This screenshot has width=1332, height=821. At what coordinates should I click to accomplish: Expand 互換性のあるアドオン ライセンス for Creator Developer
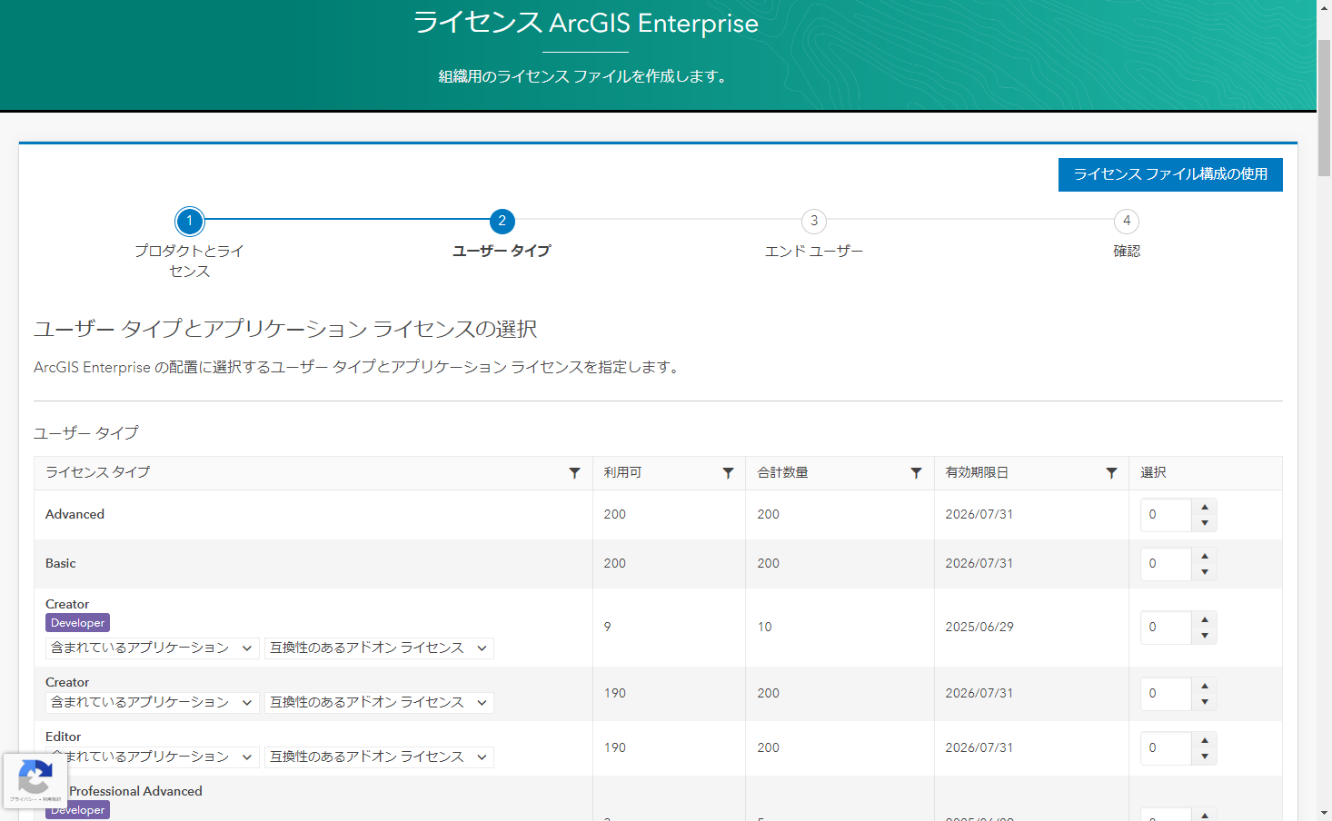coord(379,648)
